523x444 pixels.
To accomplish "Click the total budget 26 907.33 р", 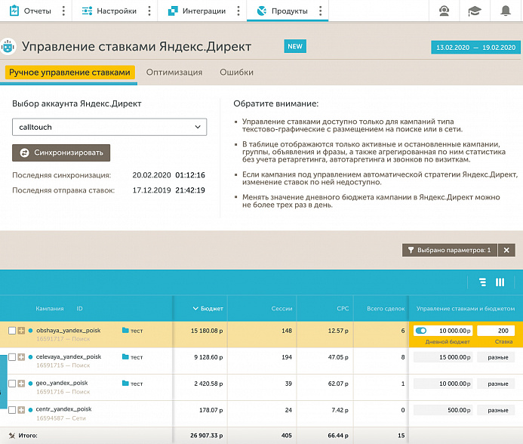I will click(x=207, y=436).
